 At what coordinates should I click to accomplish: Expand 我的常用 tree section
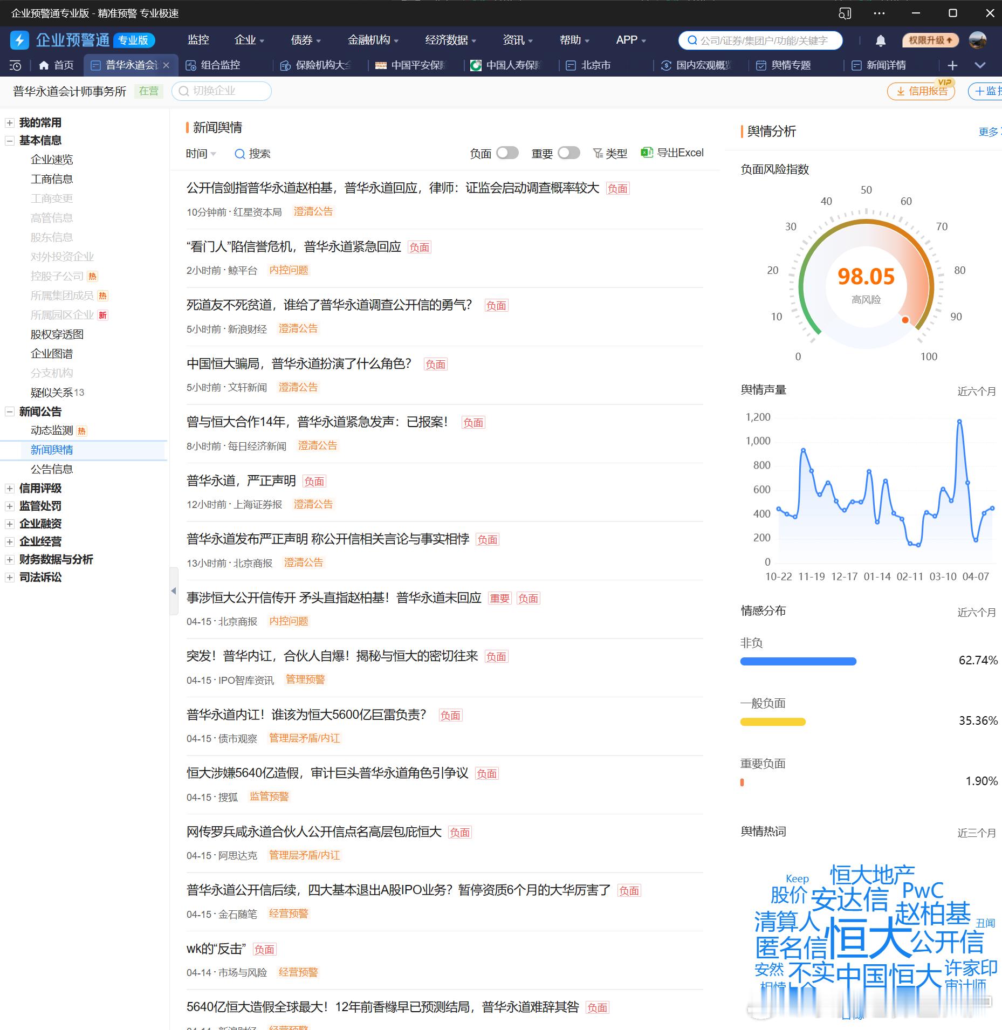pos(9,123)
